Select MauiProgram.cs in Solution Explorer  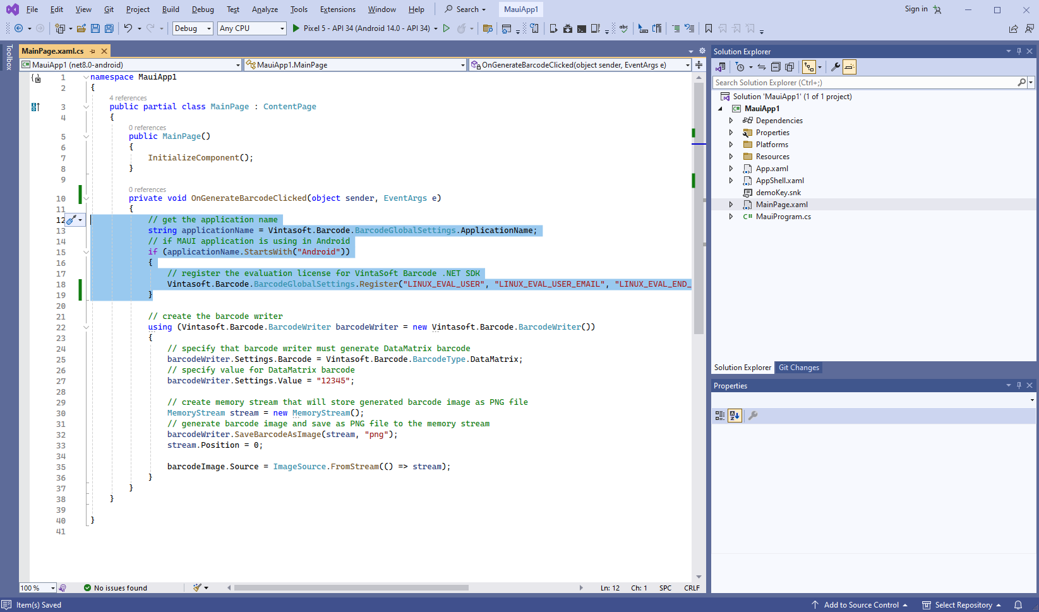783,217
